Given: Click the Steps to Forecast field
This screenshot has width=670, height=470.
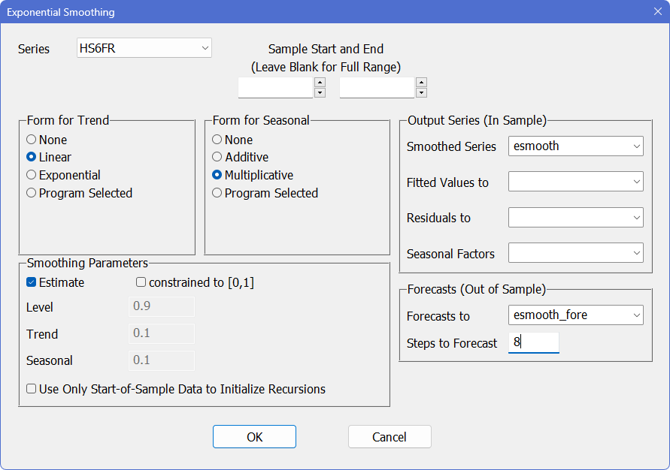Looking at the screenshot, I should [x=533, y=342].
